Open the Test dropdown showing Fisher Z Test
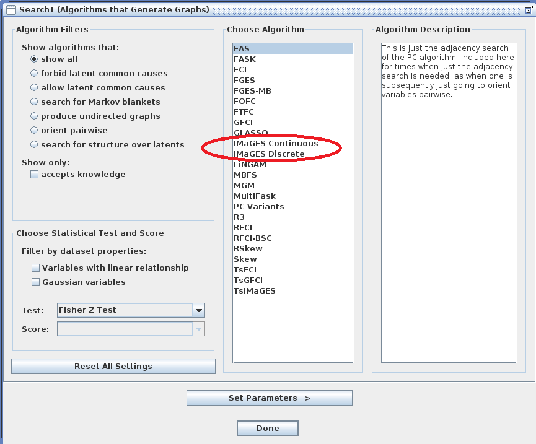 point(124,310)
